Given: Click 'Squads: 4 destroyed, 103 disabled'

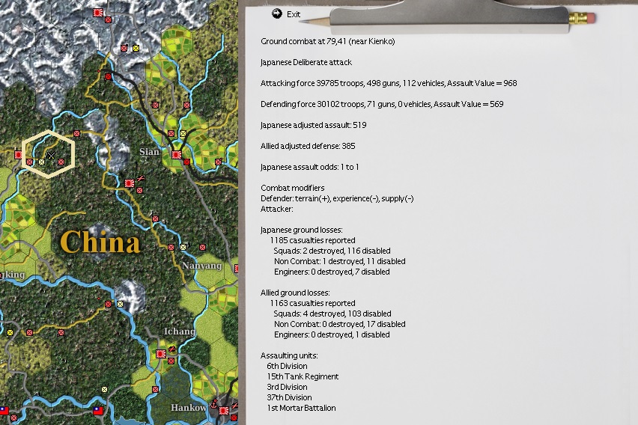Looking at the screenshot, I should tap(332, 314).
